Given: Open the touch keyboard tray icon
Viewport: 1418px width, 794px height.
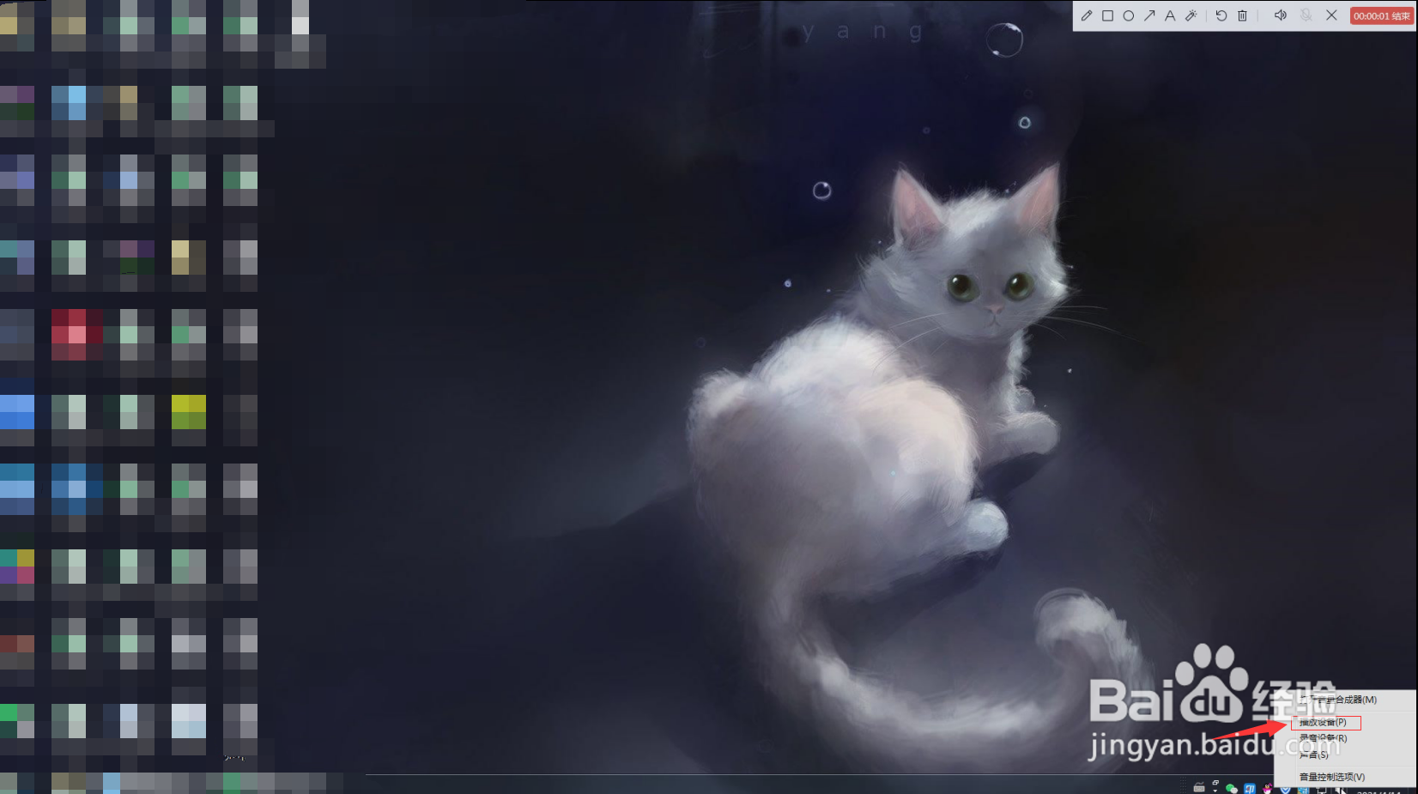Looking at the screenshot, I should [x=1199, y=787].
